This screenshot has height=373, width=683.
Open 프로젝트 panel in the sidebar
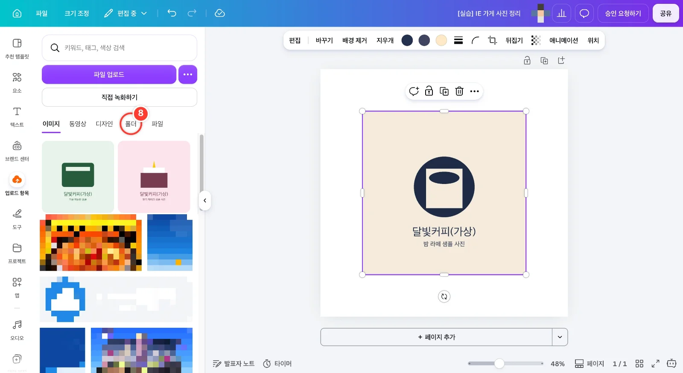(x=17, y=253)
